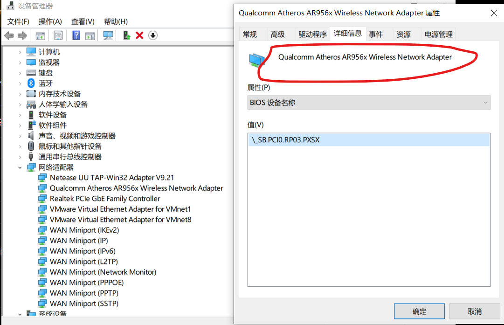Screen dimensions: 504x325
Task: Click the human interface devices icon
Action: click(31, 104)
